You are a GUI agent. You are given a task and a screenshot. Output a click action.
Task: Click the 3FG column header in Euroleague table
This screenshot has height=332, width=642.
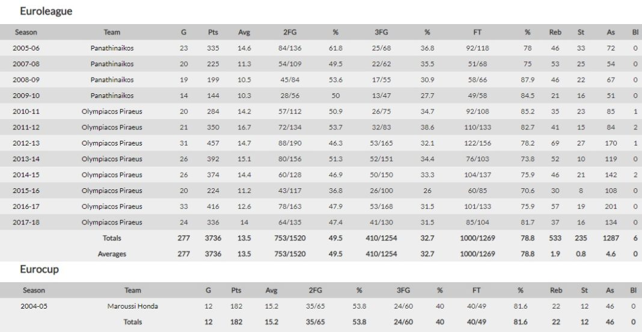[x=382, y=32]
